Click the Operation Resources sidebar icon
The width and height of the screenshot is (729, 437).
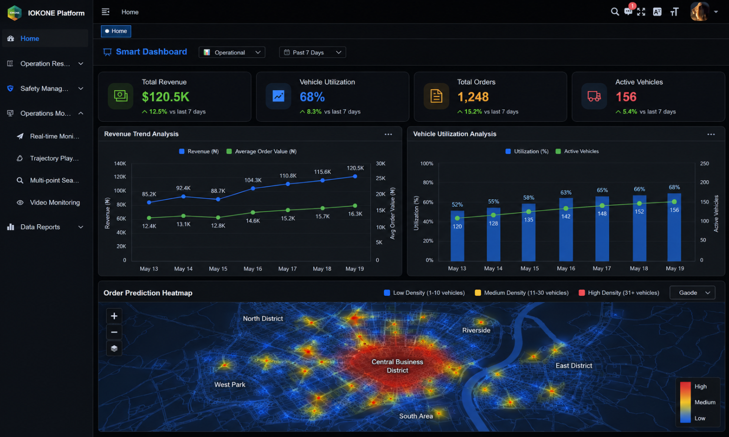point(10,63)
